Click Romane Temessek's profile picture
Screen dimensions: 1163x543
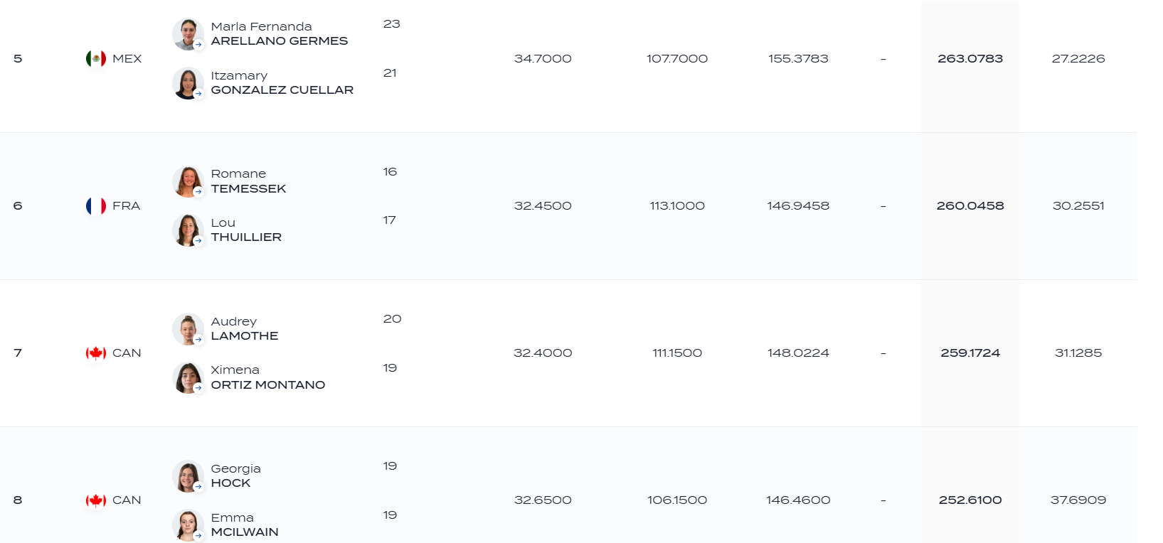[x=188, y=181]
